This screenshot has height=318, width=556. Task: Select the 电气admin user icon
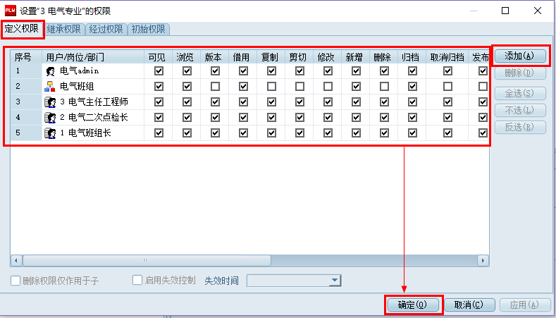pyautogui.click(x=51, y=71)
